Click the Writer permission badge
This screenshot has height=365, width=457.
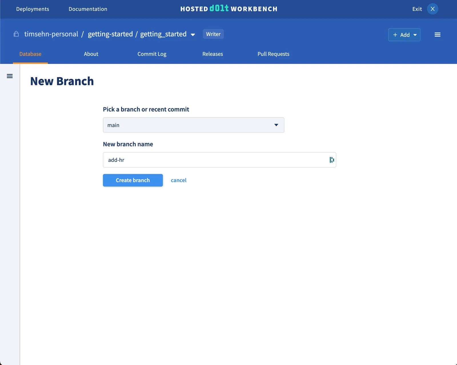click(x=213, y=34)
